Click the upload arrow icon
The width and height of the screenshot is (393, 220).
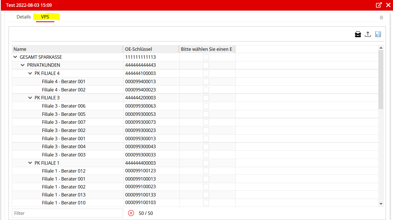(368, 34)
